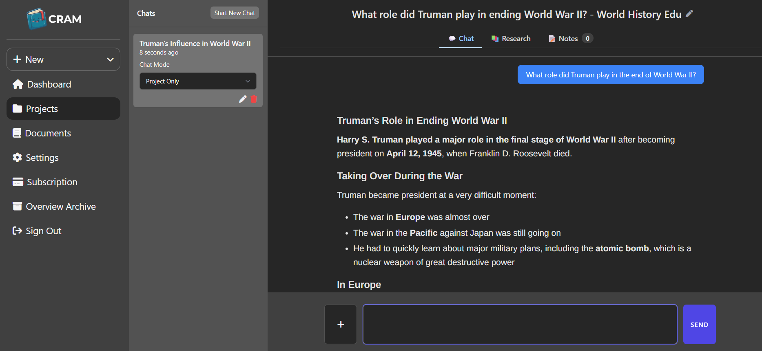Screen dimensions: 762x351
Task: Go to Dashboard
Action: tap(63, 84)
